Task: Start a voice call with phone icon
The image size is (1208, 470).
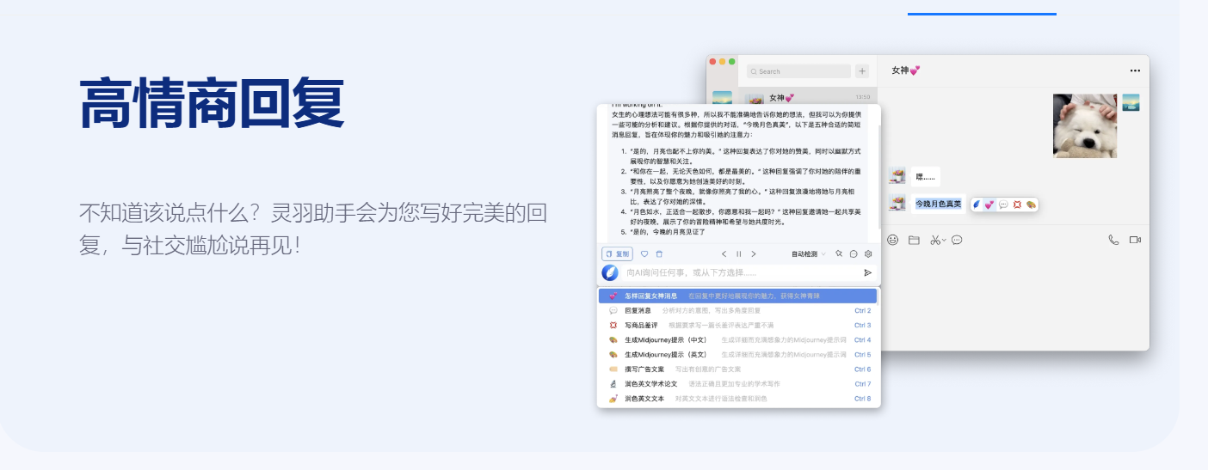Action: tap(1113, 240)
